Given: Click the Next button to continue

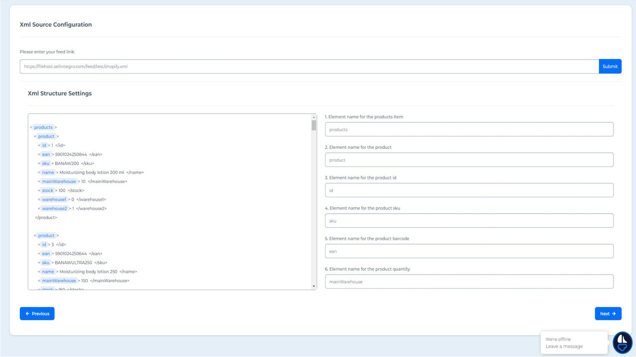Looking at the screenshot, I should pyautogui.click(x=607, y=313).
